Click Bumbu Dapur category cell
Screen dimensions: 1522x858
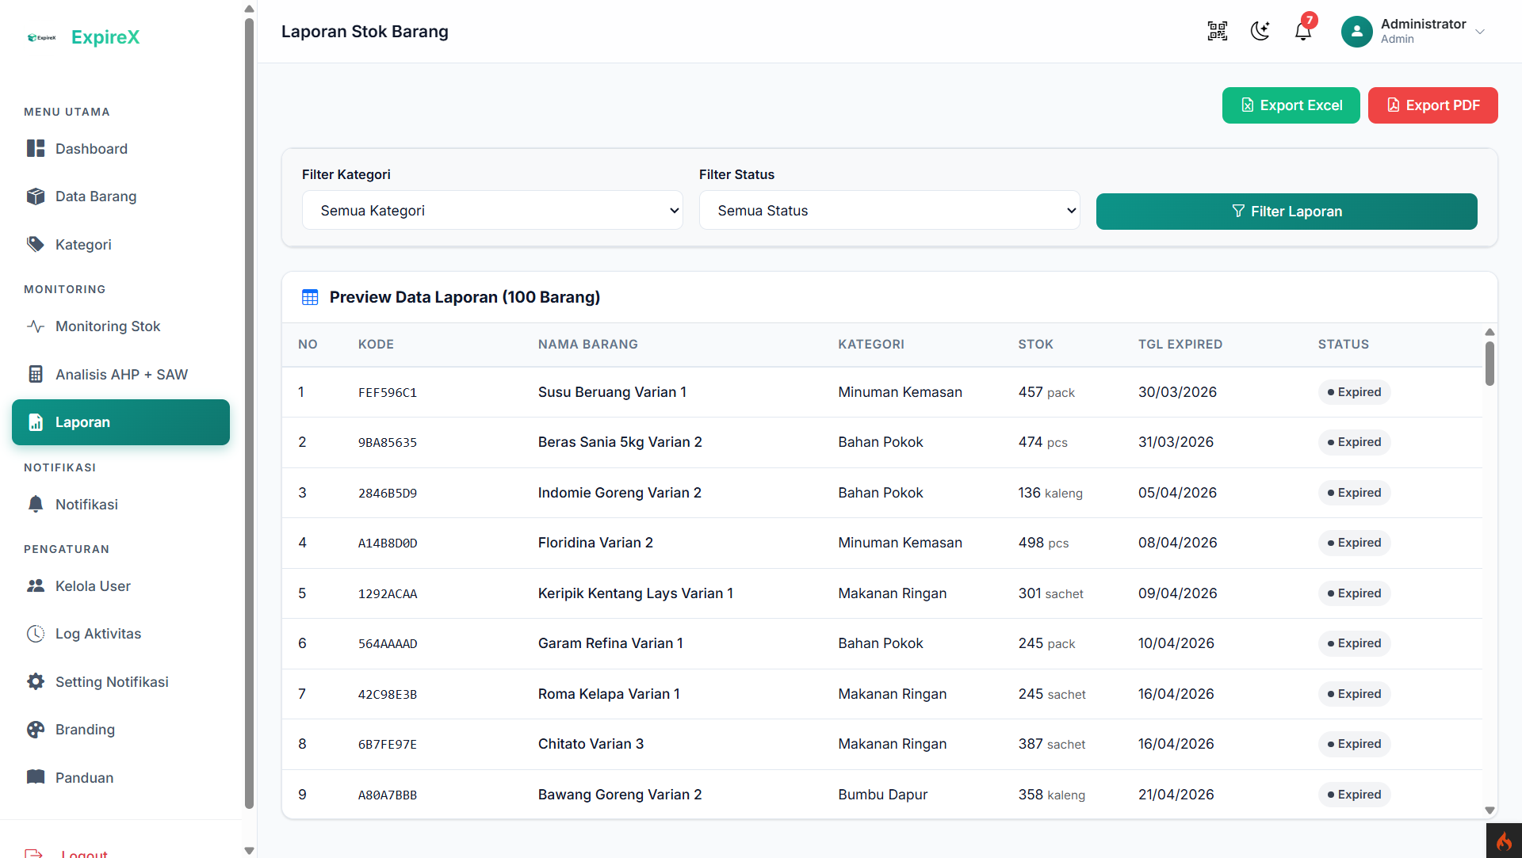(x=882, y=795)
